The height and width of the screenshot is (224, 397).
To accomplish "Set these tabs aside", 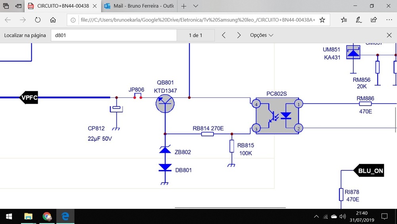I will click(19, 6).
